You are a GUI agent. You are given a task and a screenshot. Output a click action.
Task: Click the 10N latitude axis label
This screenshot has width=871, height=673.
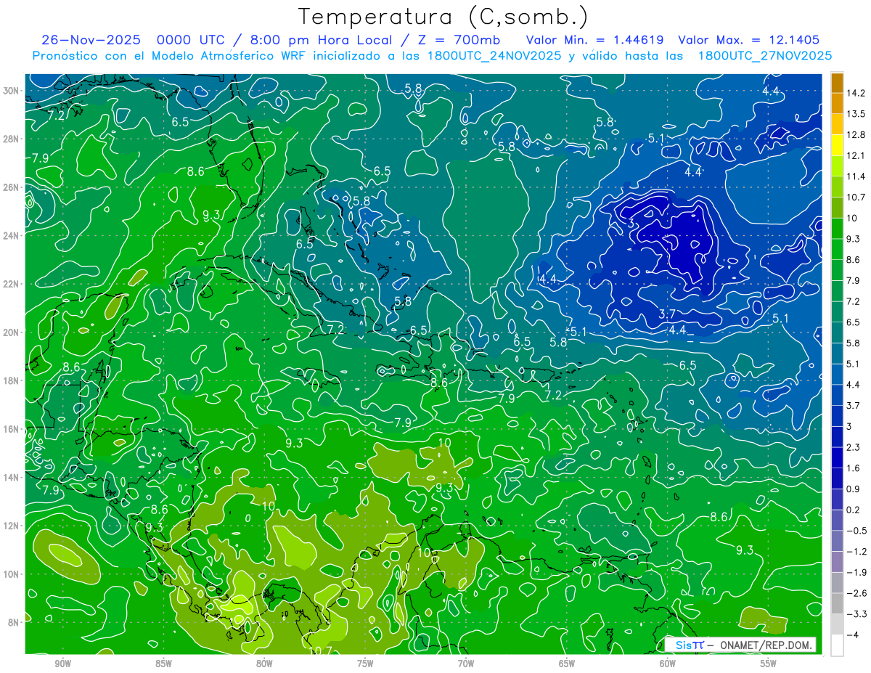12,574
